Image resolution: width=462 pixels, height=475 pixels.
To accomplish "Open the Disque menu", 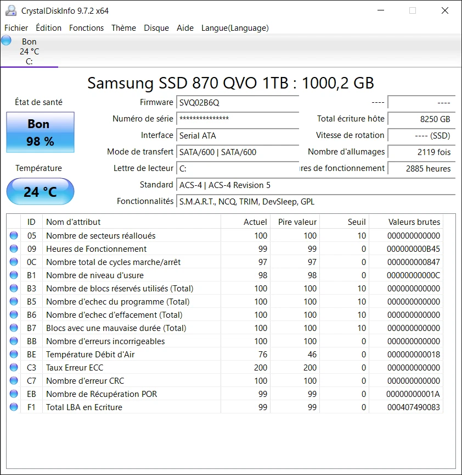I will click(x=156, y=28).
